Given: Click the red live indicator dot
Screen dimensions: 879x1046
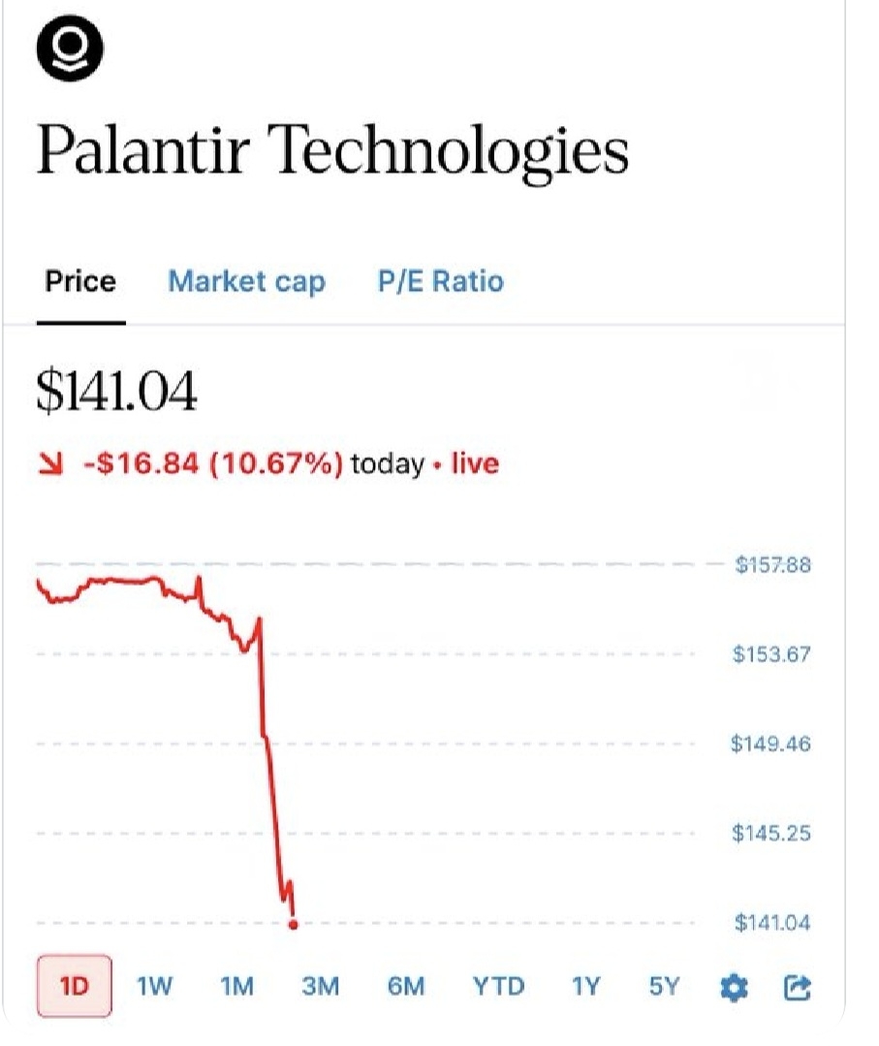Looking at the screenshot, I should click(x=439, y=466).
